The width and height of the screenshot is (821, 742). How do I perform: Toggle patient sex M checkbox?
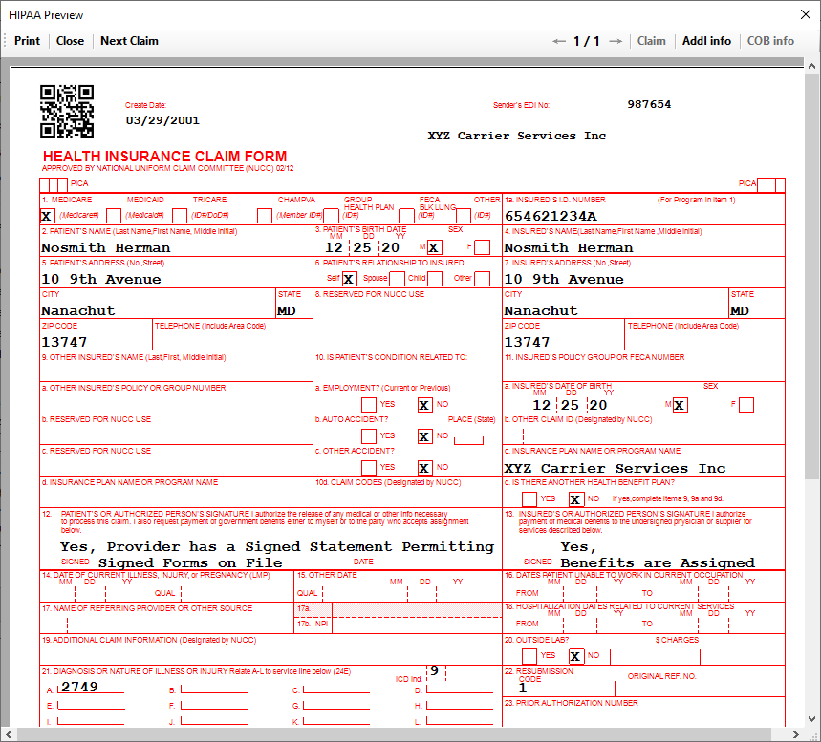click(435, 247)
